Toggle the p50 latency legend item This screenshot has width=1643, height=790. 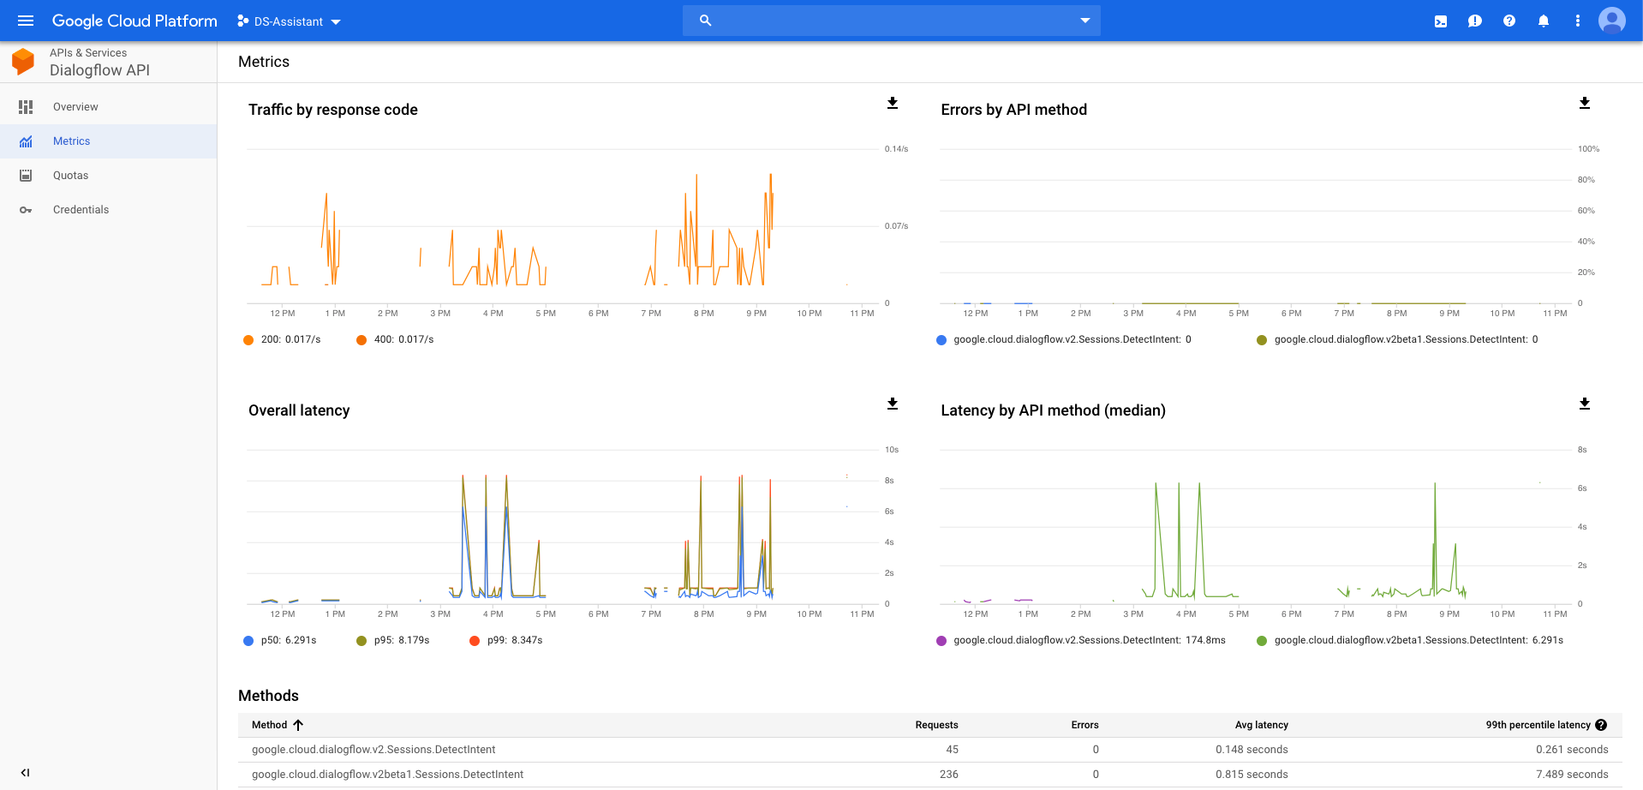click(x=280, y=640)
